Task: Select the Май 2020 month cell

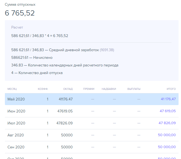Action: tap(16, 99)
